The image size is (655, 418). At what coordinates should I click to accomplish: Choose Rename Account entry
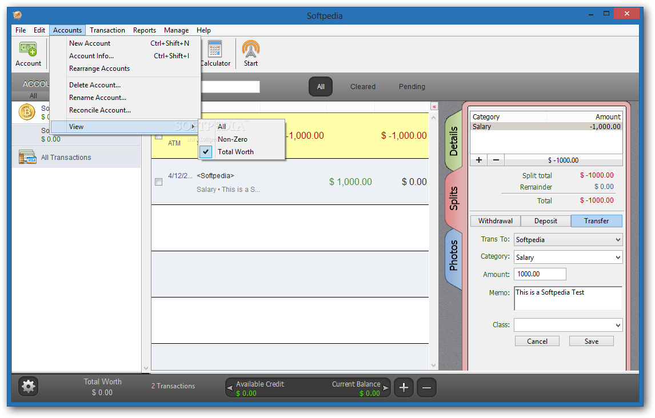pos(125,98)
